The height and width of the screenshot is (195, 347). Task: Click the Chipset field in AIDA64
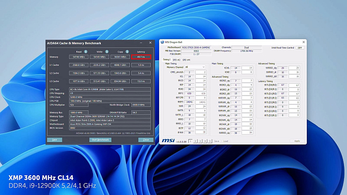tap(110, 120)
